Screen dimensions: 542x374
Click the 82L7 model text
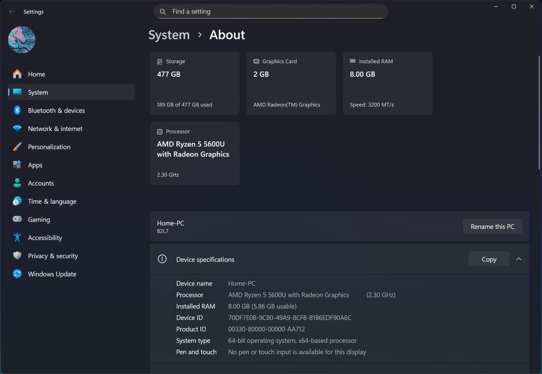click(163, 231)
